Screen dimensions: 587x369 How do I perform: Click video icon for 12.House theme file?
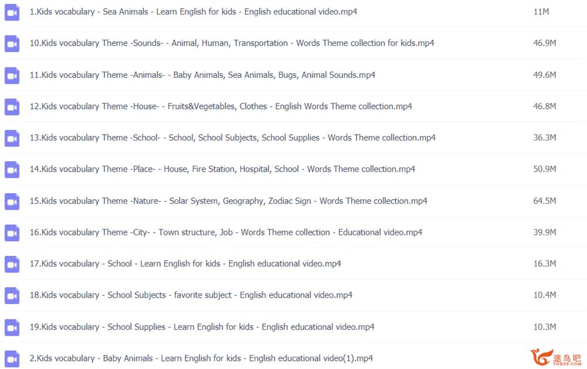pos(12,107)
